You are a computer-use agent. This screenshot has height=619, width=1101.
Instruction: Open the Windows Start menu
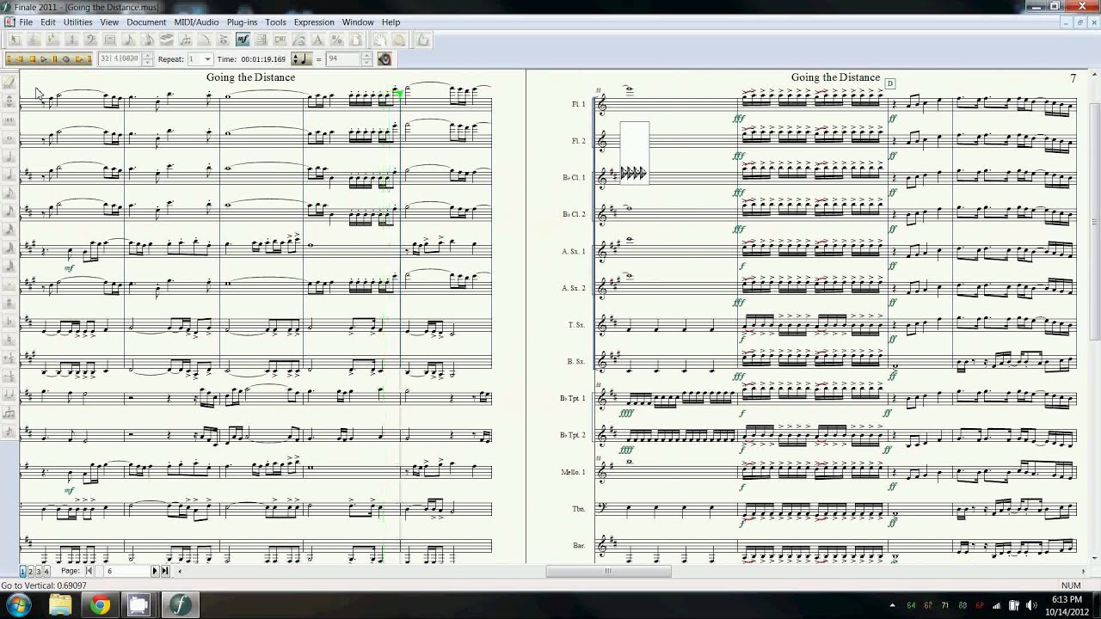17,605
